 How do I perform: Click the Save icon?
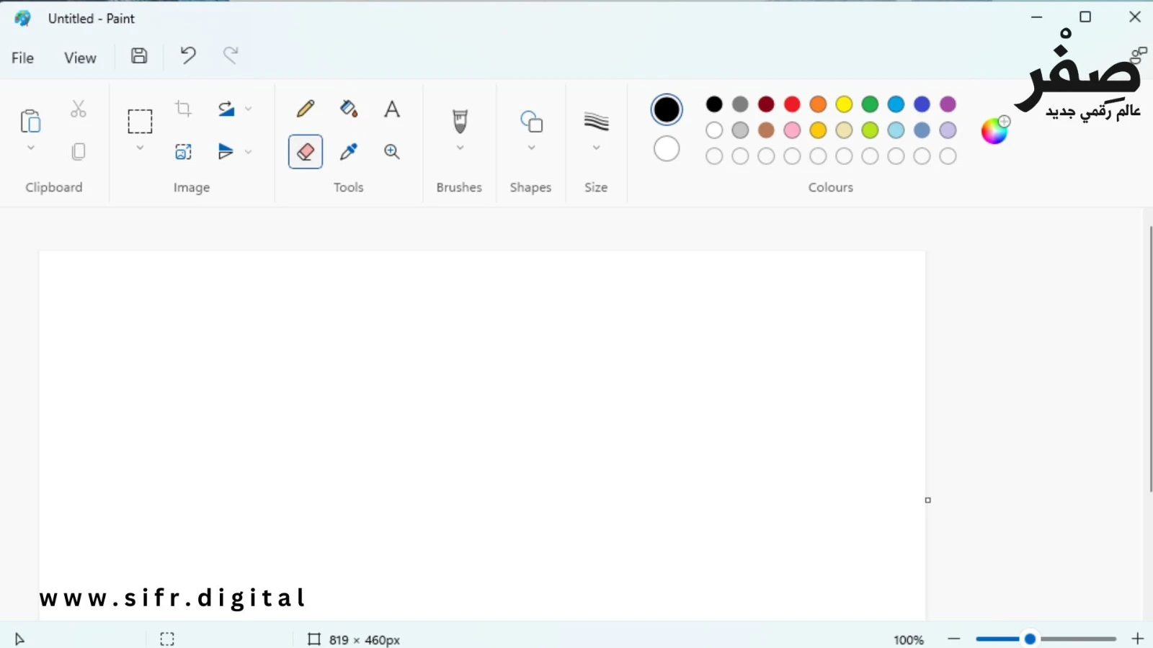139,55
